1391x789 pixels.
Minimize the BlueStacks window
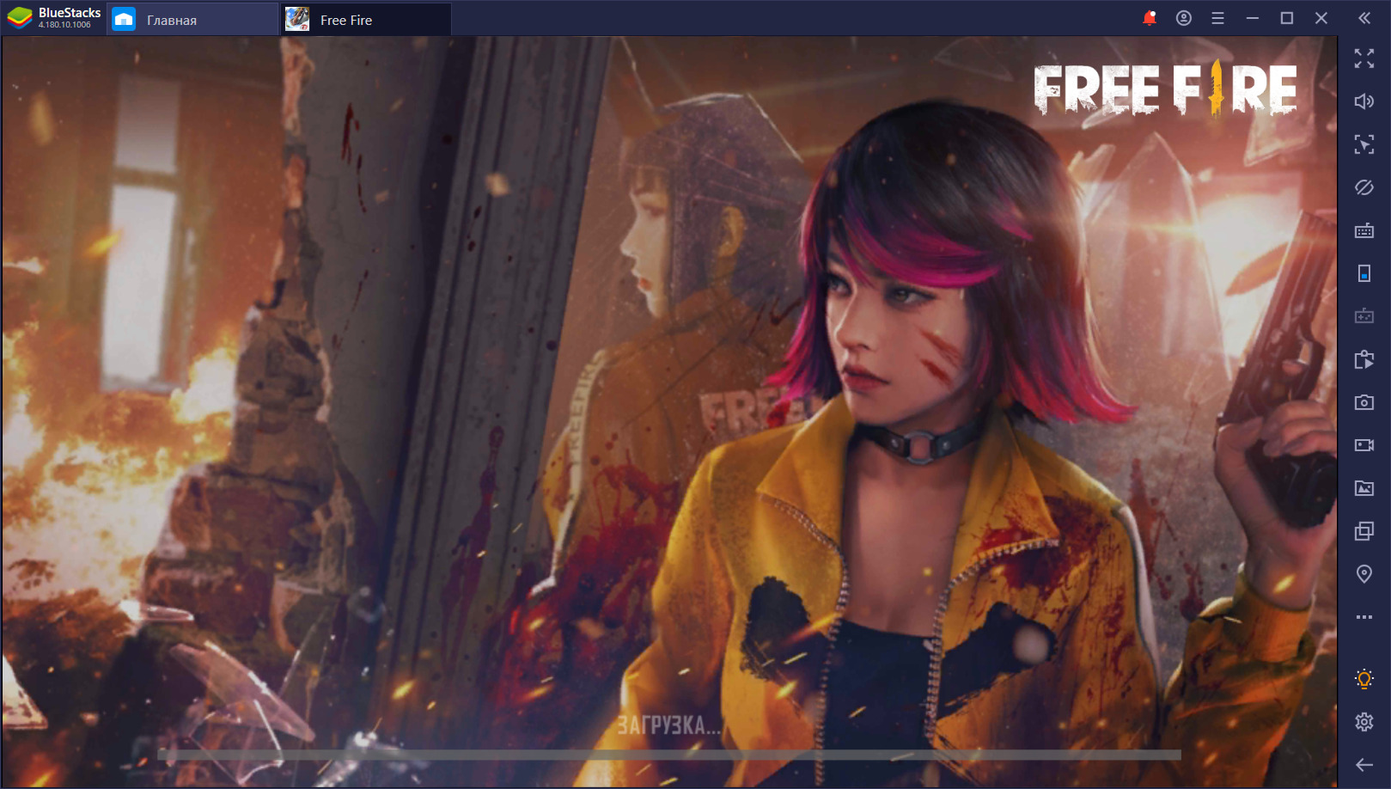[1253, 18]
